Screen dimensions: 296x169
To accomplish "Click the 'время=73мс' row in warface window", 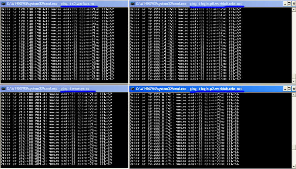I will (57, 79).
